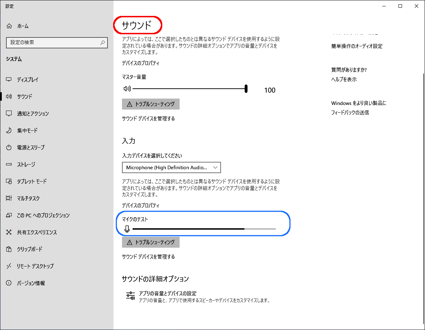Open input デバイスのプロパティ link
The height and width of the screenshot is (330, 425).
pos(141,205)
